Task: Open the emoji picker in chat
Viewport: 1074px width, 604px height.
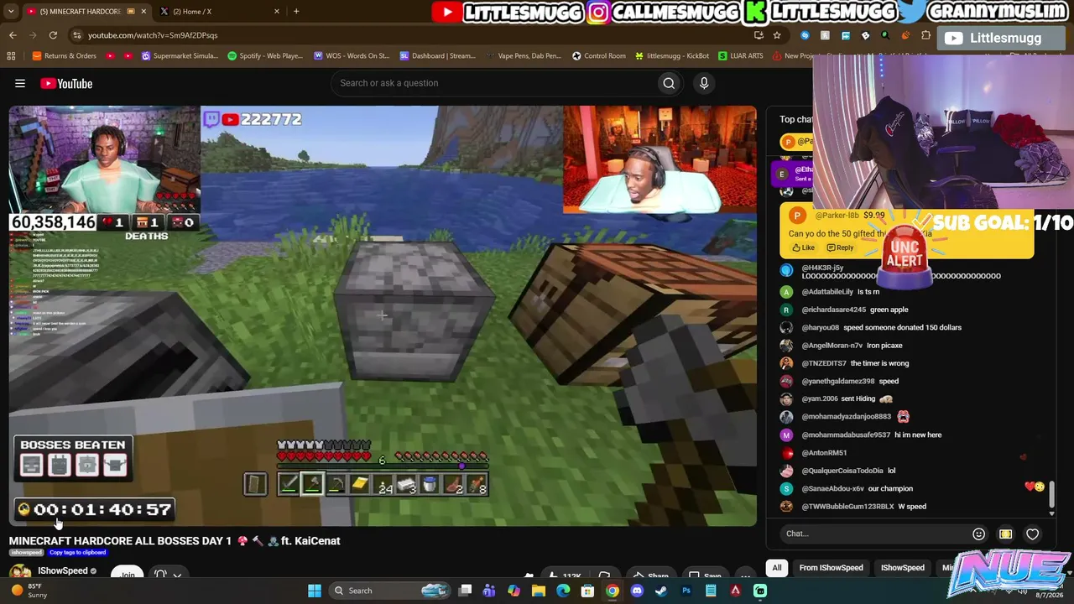Action: coord(978,534)
